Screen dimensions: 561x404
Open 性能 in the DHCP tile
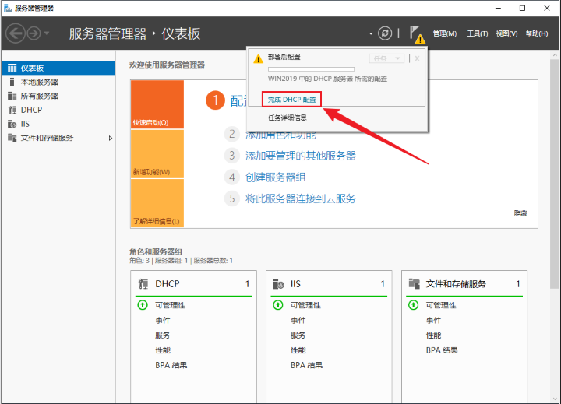[163, 350]
